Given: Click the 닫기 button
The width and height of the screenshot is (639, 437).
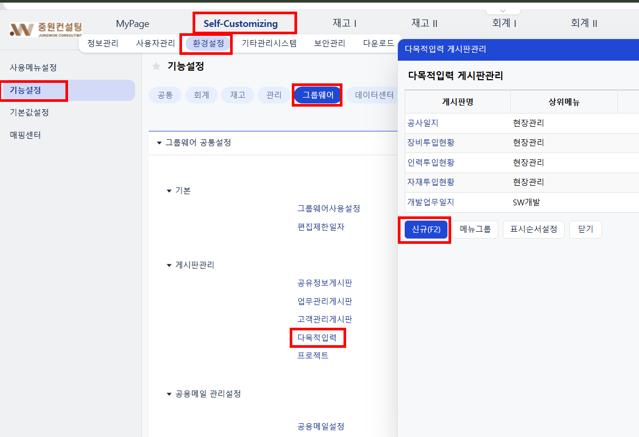Looking at the screenshot, I should (586, 230).
